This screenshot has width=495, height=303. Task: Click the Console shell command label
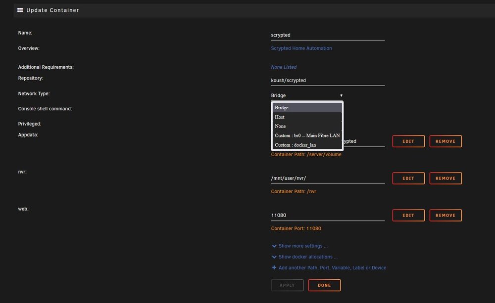pyautogui.click(x=45, y=109)
